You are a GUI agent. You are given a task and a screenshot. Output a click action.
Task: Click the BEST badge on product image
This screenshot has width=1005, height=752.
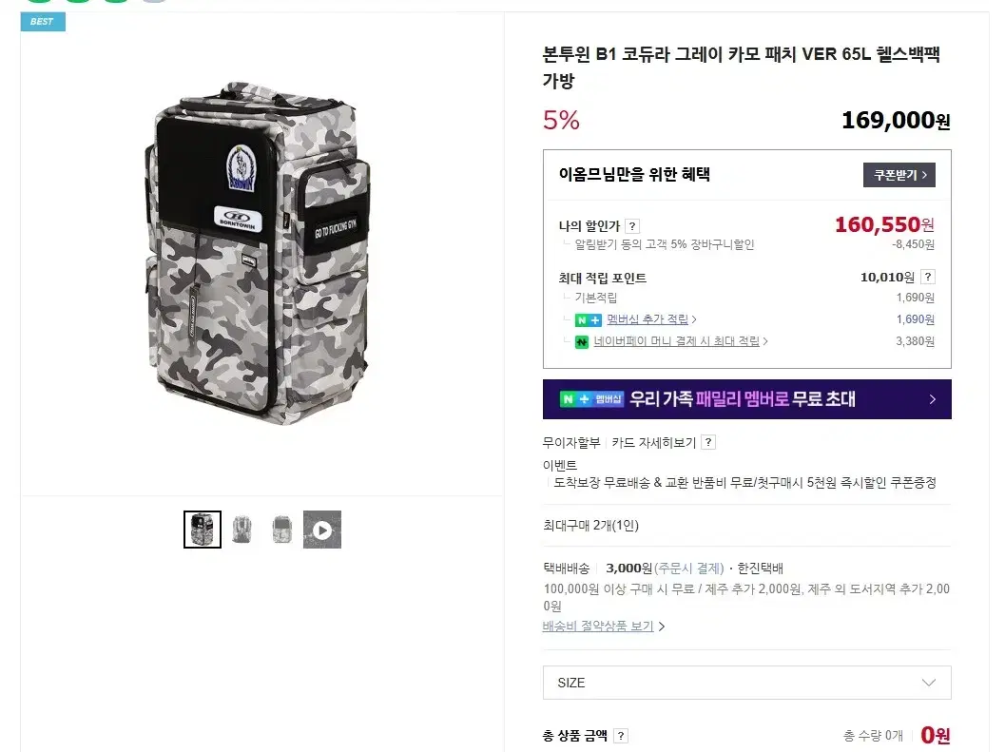tap(43, 21)
